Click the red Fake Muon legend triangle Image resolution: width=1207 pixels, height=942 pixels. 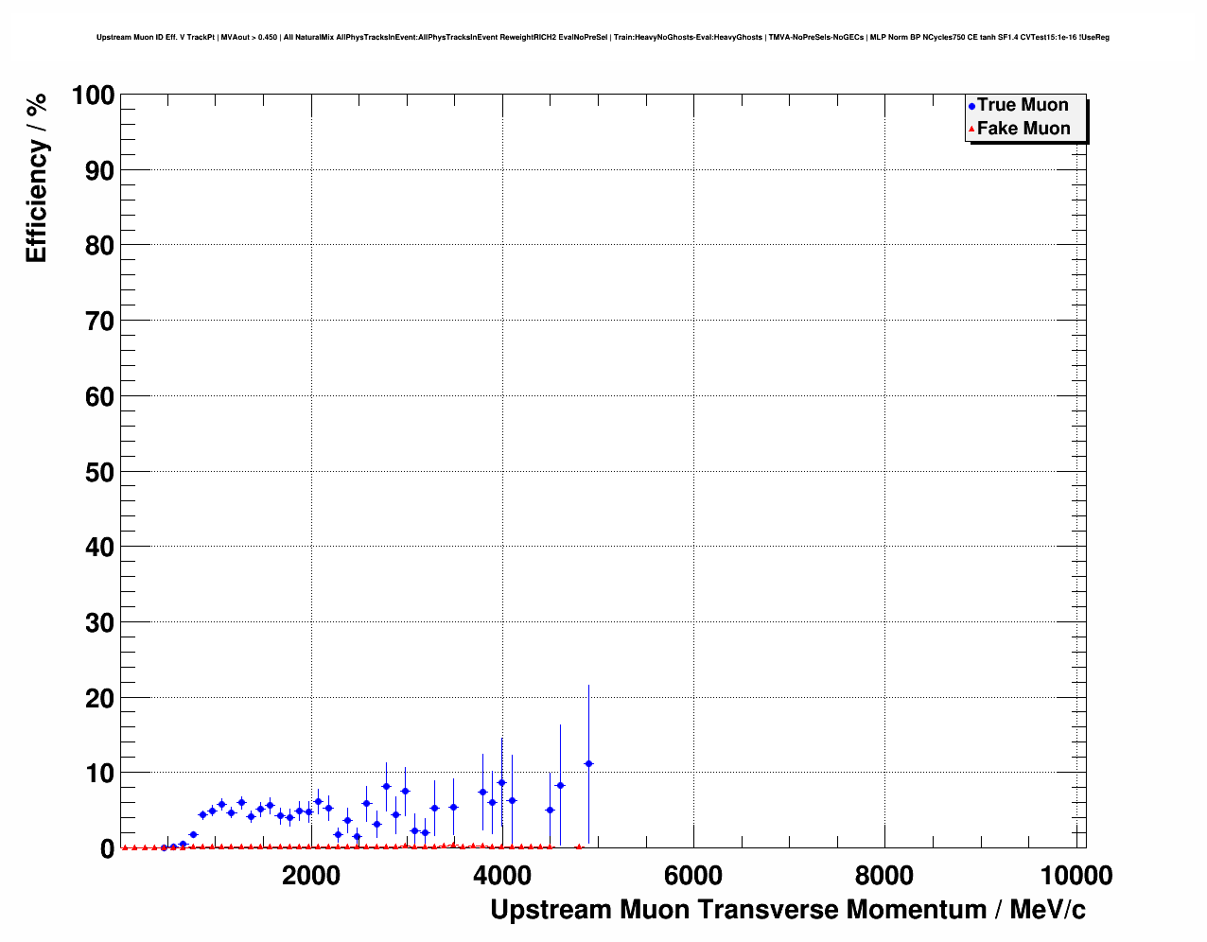click(x=971, y=130)
